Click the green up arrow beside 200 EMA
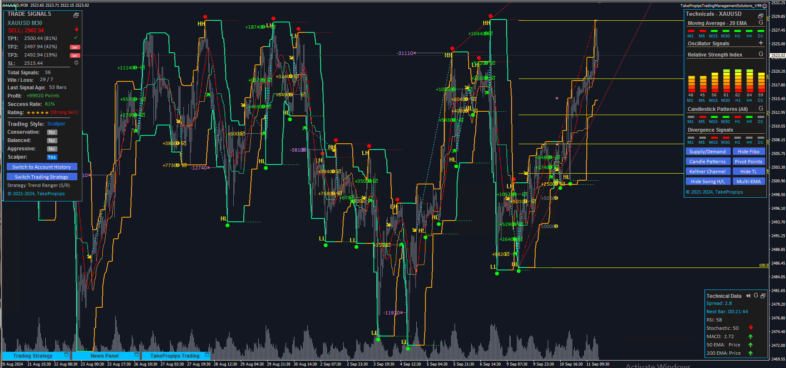786x368 pixels. pos(751,353)
